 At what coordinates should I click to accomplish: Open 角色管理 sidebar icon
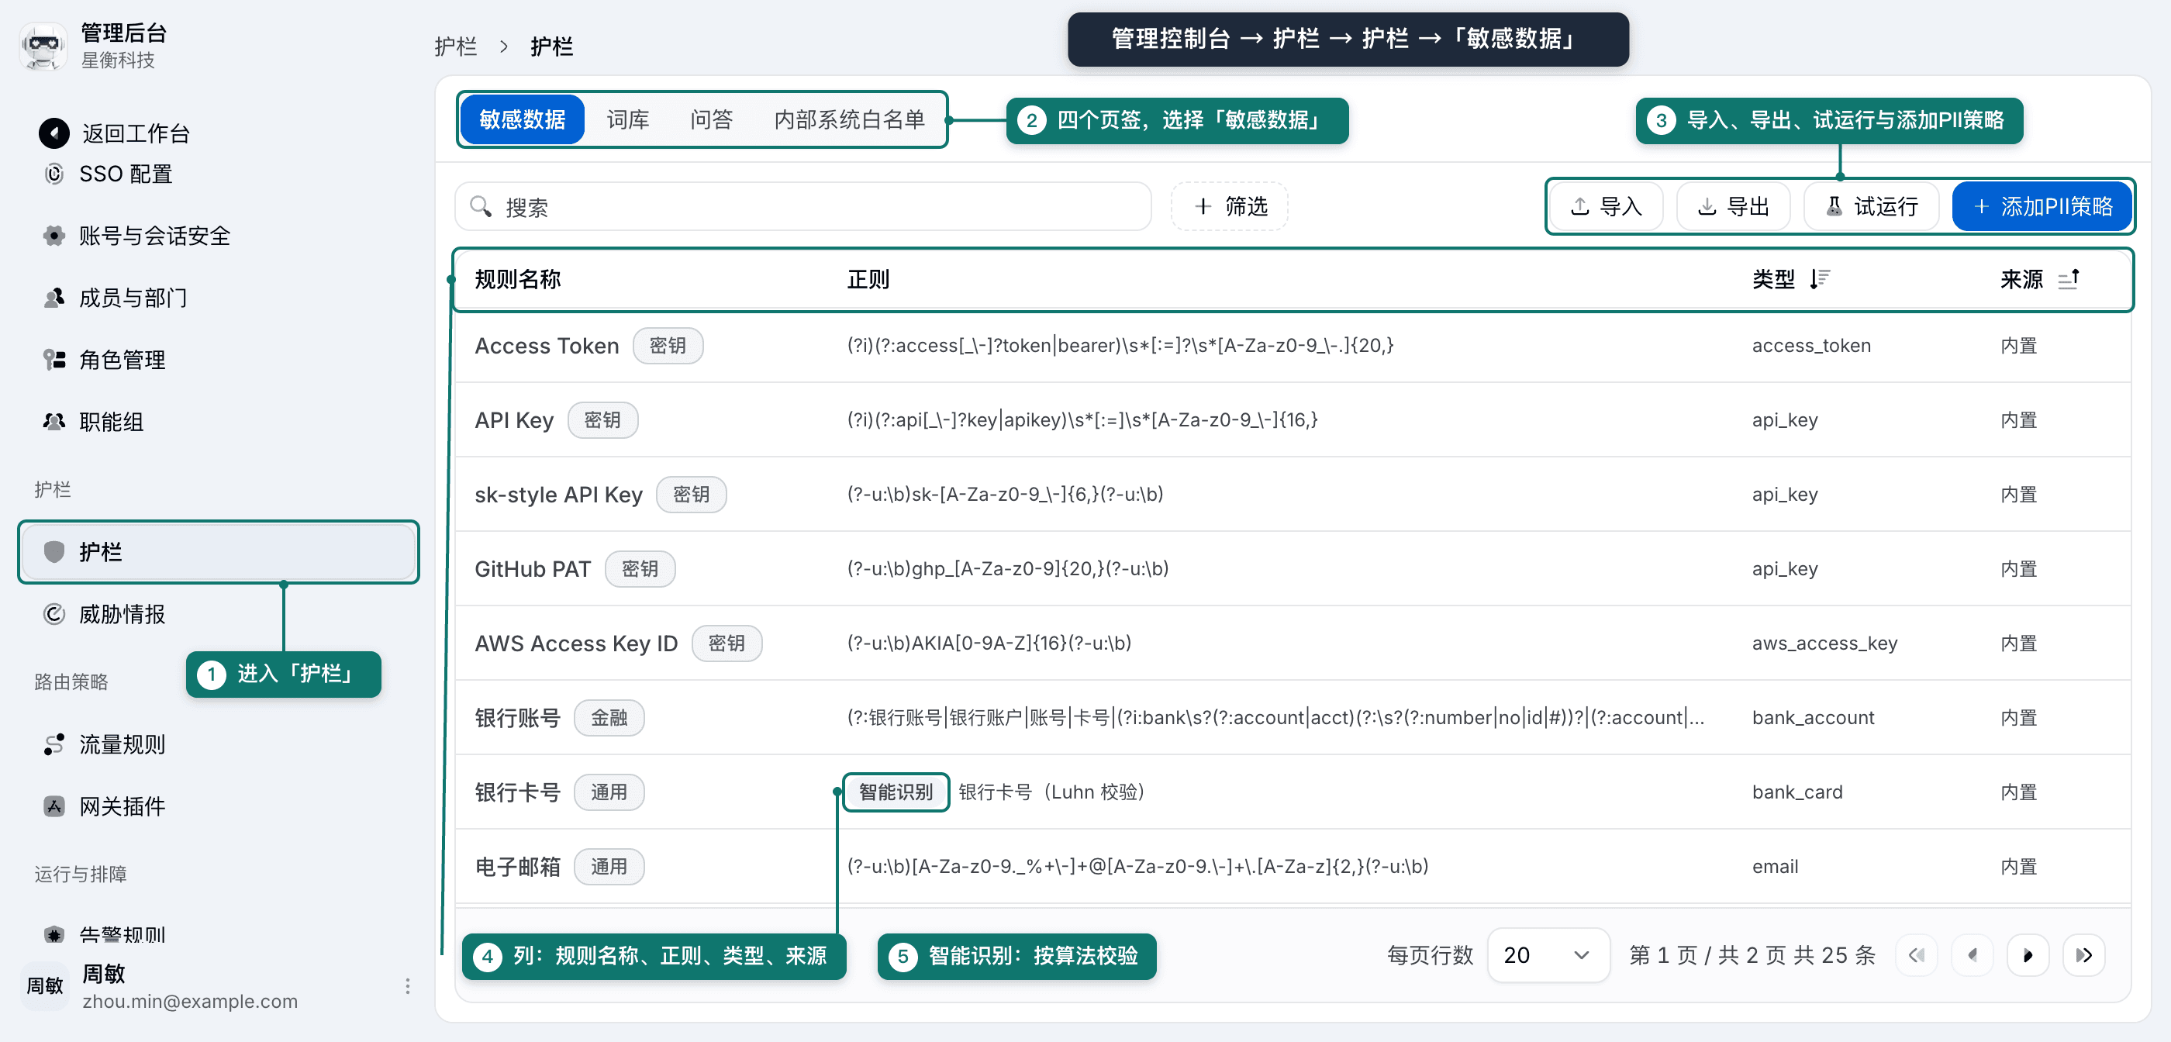click(54, 360)
